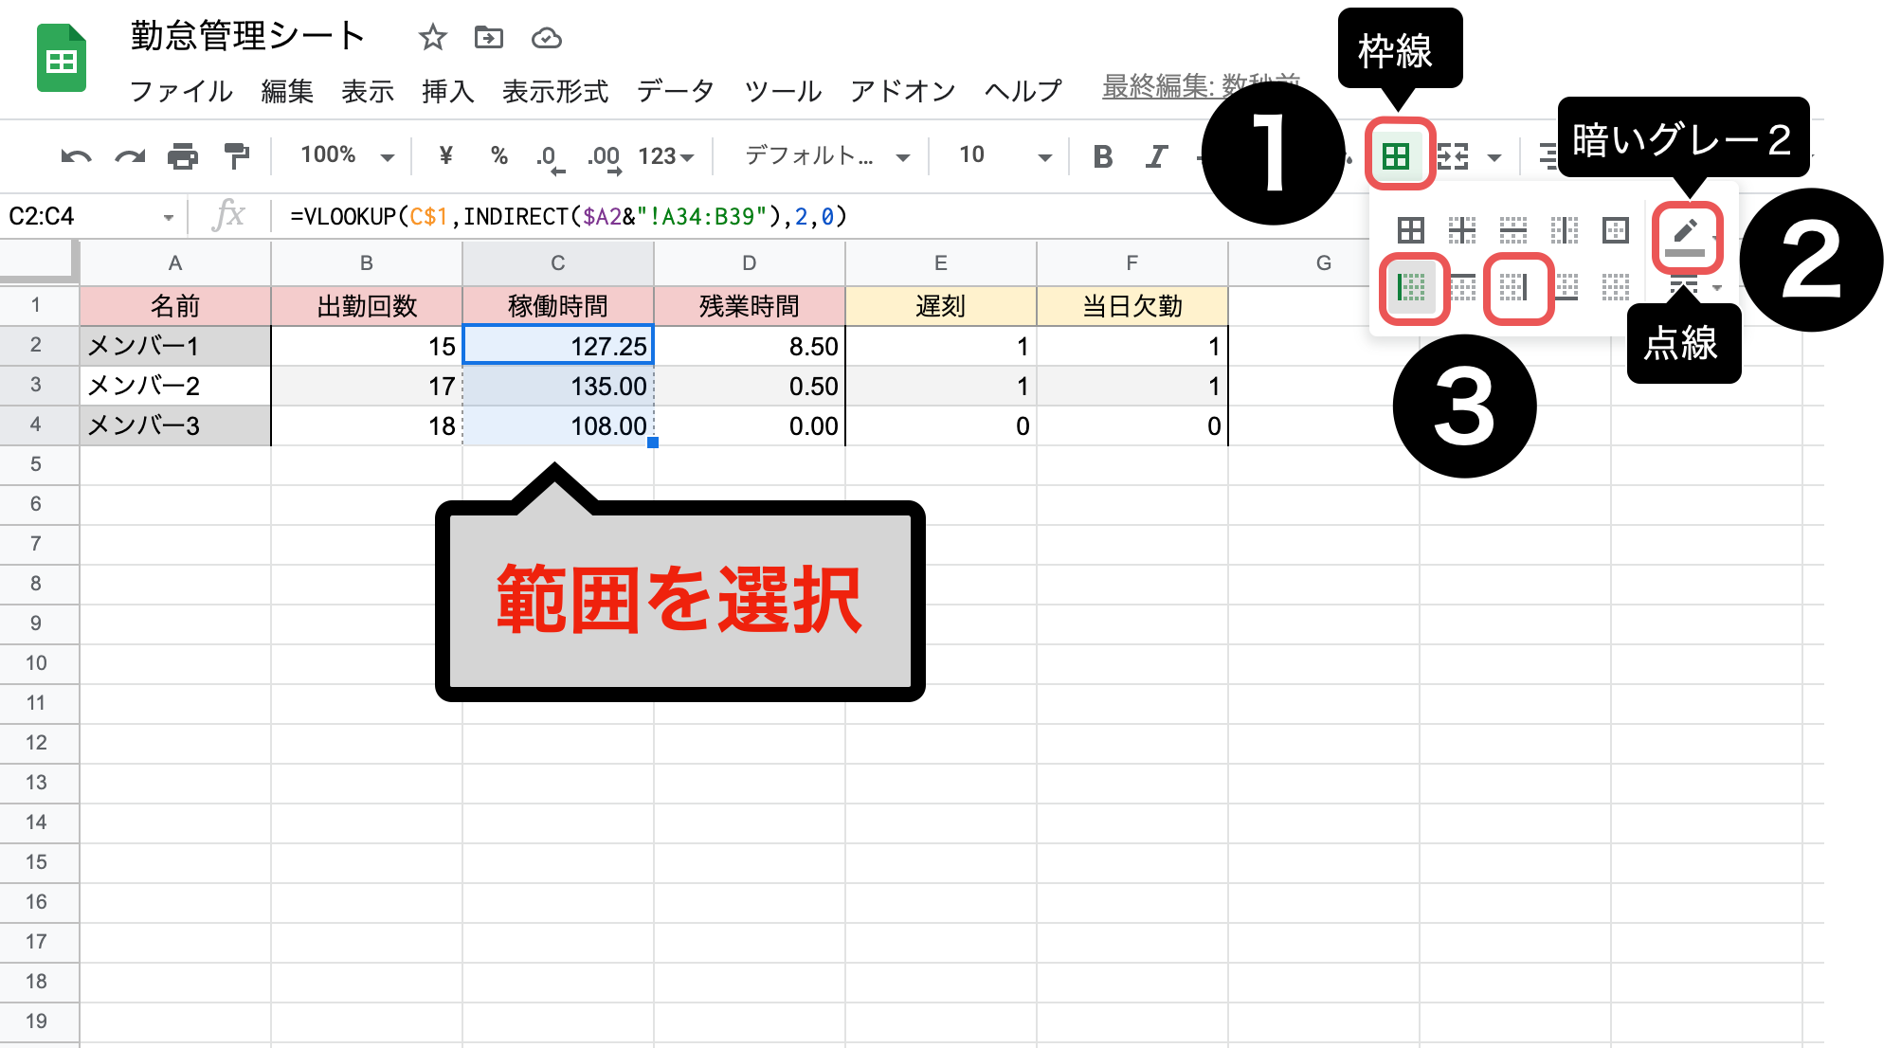Open the 表示形式 menu

555,91
